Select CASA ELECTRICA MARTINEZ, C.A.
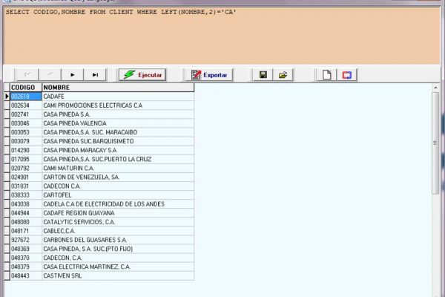445x297 pixels. point(118,267)
